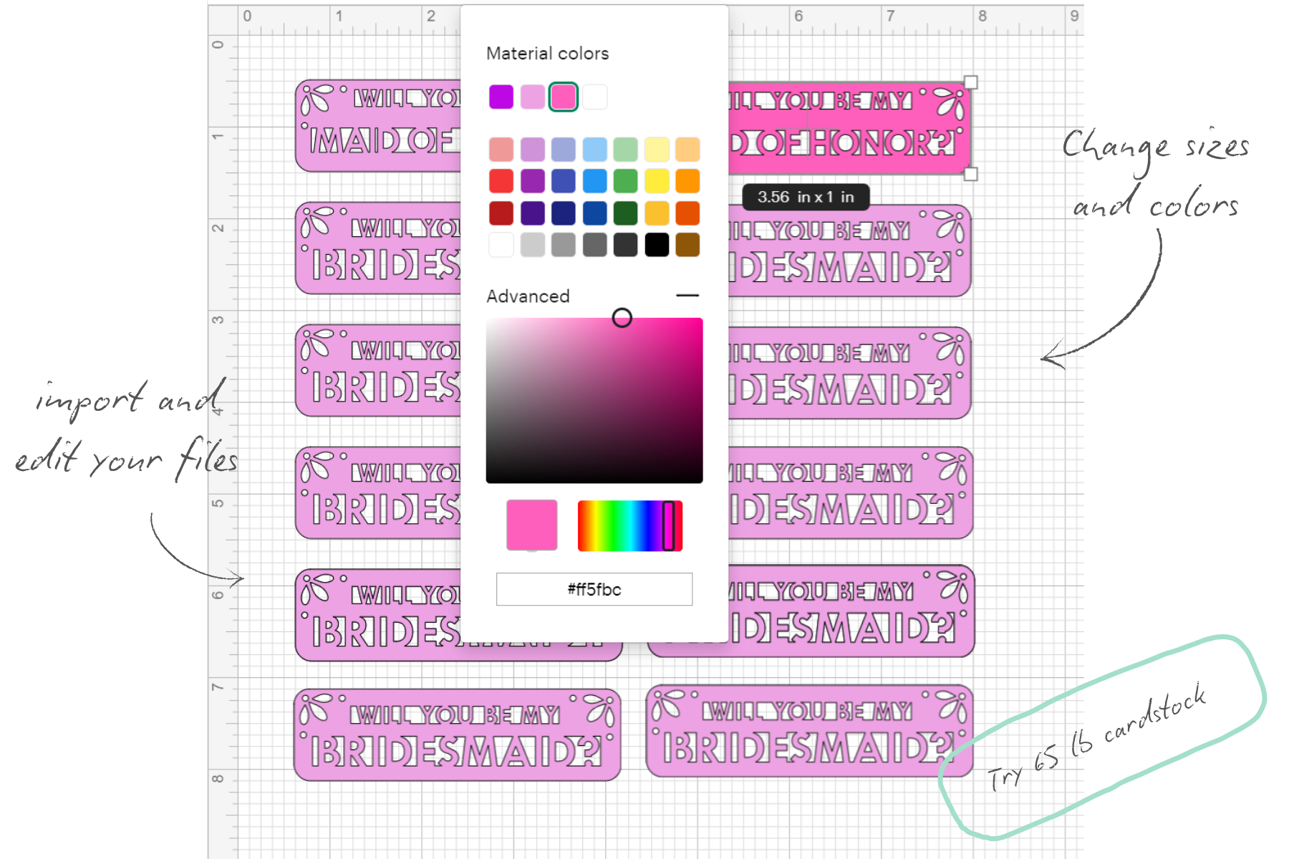The image size is (1289, 859).
Task: Pick the hot pink selected material color
Action: coord(564,97)
